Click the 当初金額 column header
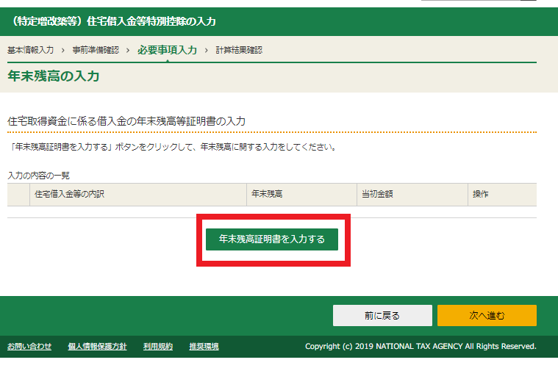This screenshot has width=558, height=368. 412,194
